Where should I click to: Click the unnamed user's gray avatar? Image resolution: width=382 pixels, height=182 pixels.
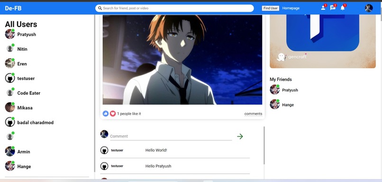pyautogui.click(x=10, y=136)
